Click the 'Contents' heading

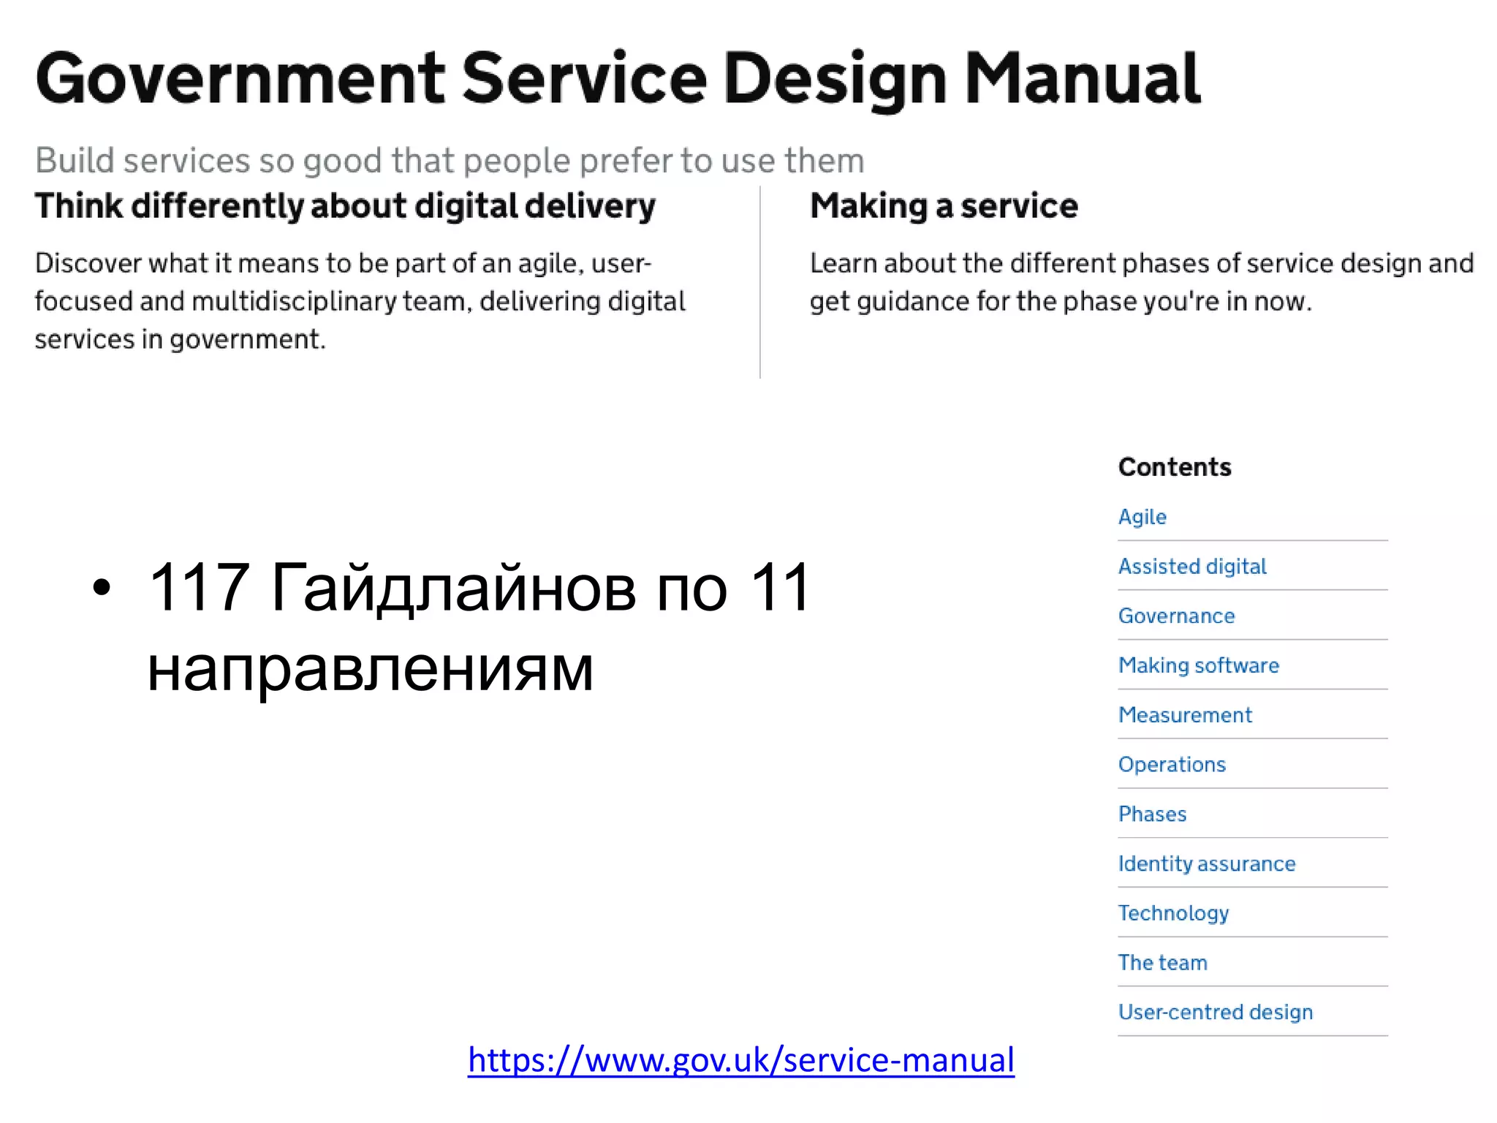pos(1175,467)
